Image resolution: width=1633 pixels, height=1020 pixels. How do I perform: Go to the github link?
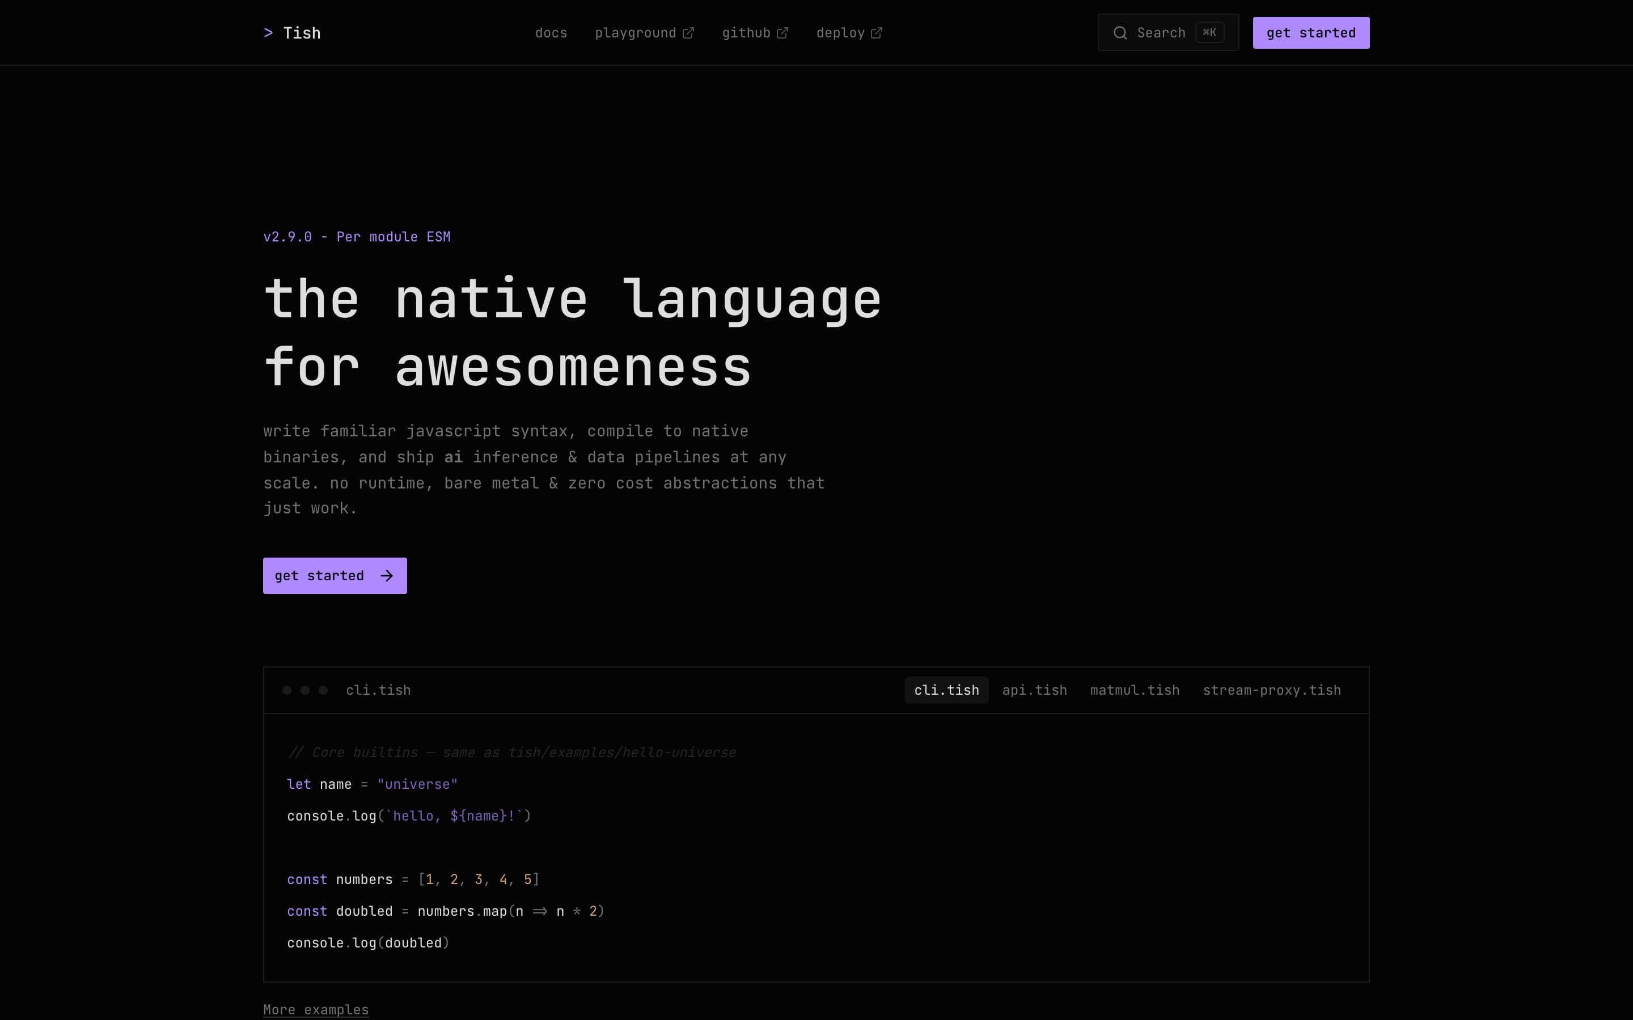click(755, 33)
